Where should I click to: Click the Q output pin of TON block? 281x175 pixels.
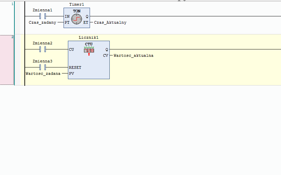tap(87, 16)
